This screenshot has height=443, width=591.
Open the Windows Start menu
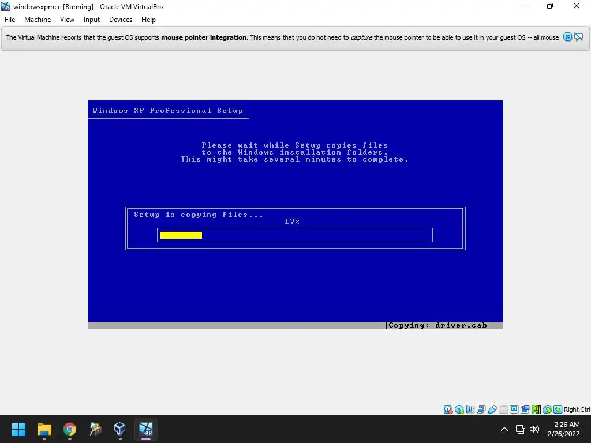pos(18,429)
